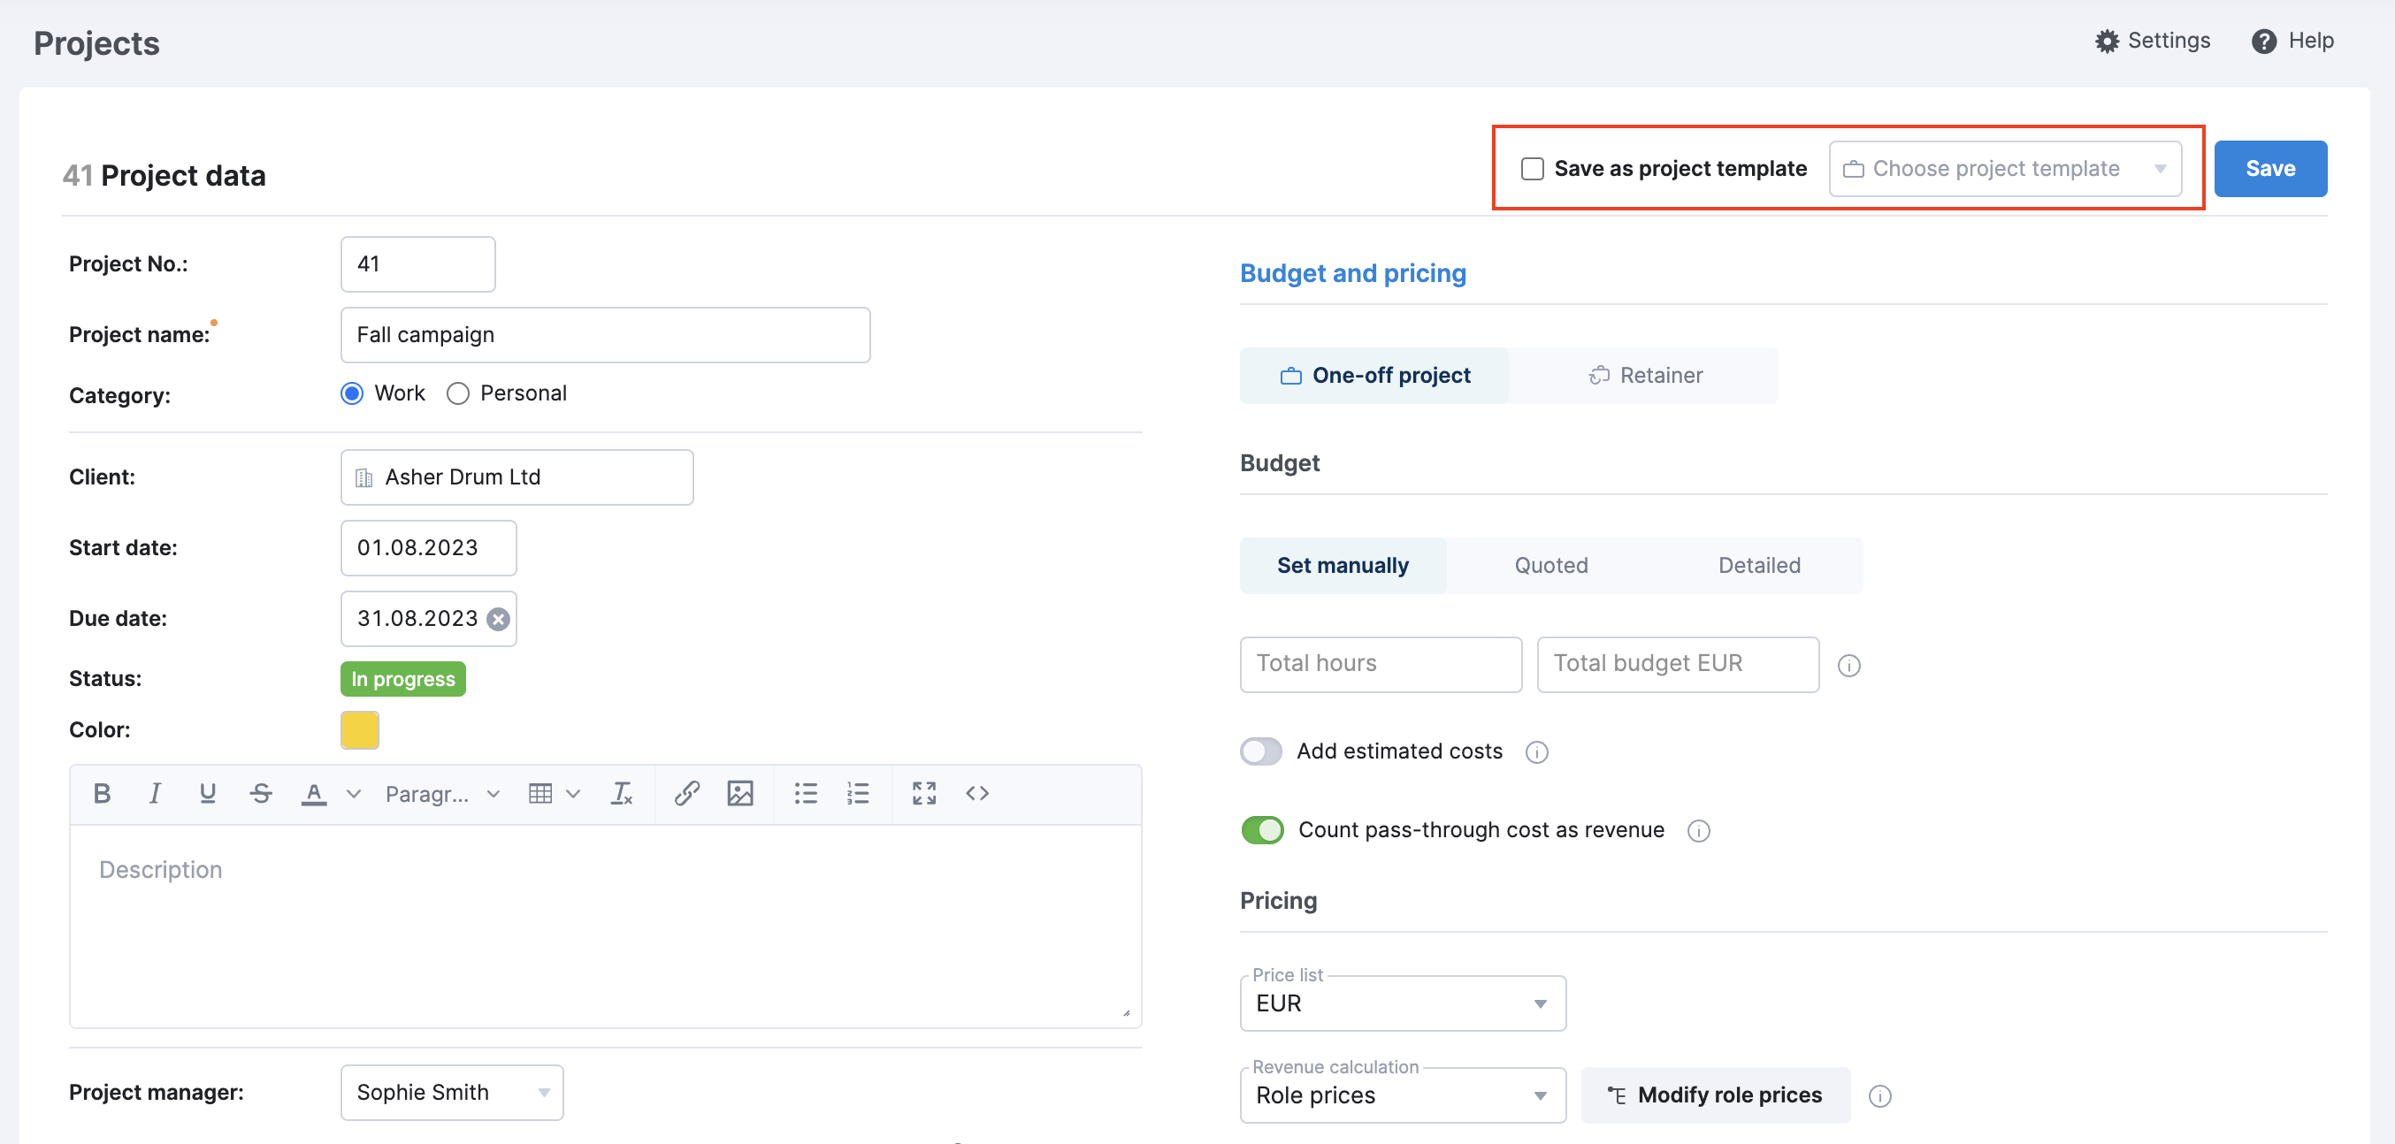Select the Personal category radio button

click(457, 393)
